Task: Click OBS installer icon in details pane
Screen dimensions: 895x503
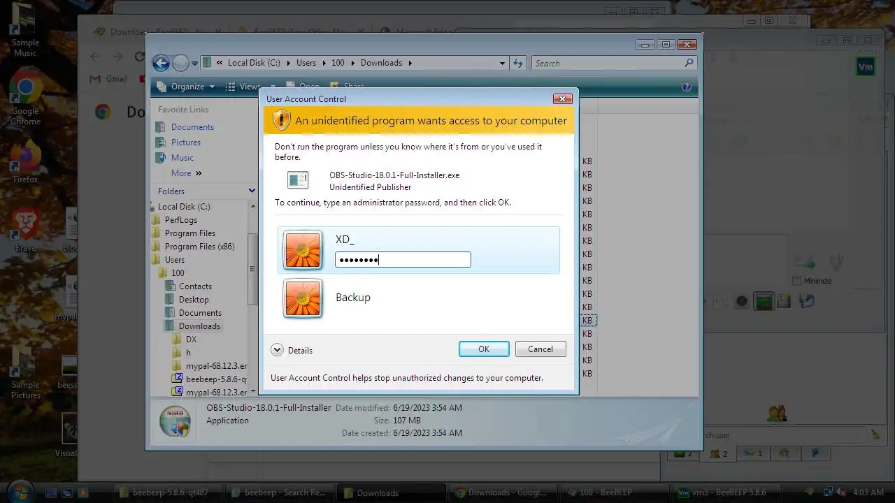Action: tap(175, 421)
